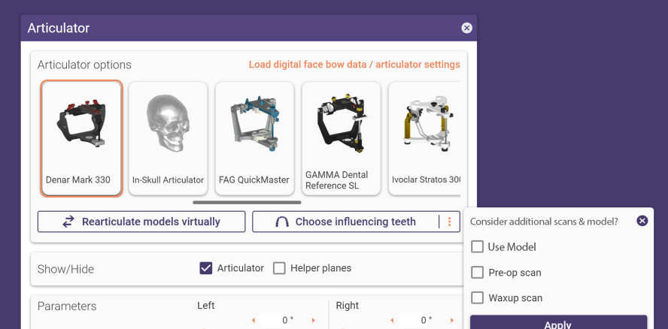668x329 pixels.
Task: Open the three-dot menu beside Choose influencing teeth
Action: point(449,222)
